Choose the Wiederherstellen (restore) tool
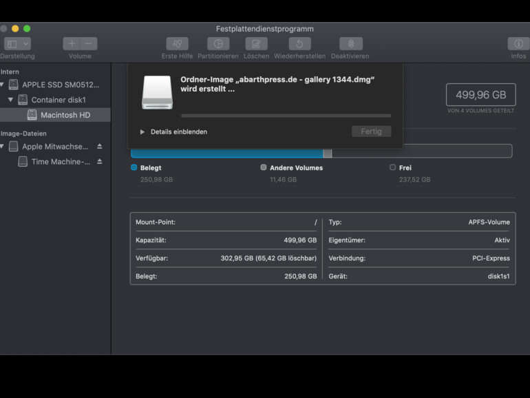The height and width of the screenshot is (398, 530). [299, 43]
